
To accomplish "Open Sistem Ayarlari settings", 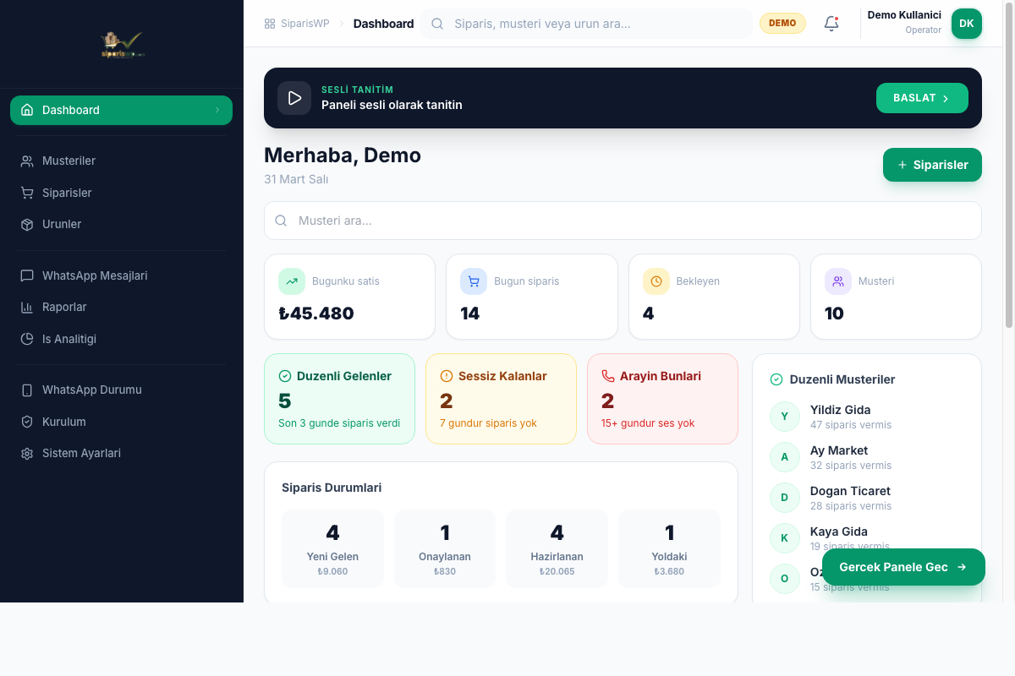I will pos(81,453).
